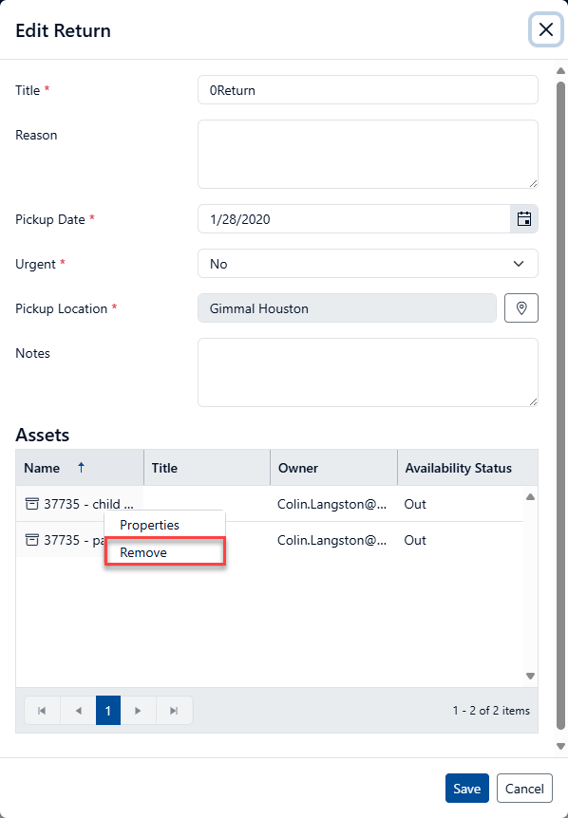Screen dimensions: 568x818
Task: Sort assets by Availability Status column
Action: coord(459,468)
